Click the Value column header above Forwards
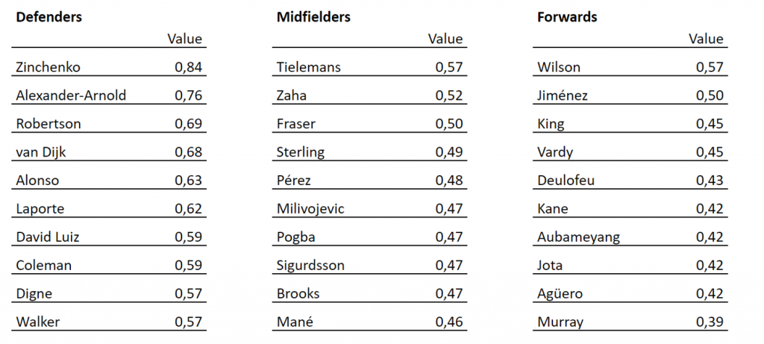 pyautogui.click(x=706, y=39)
